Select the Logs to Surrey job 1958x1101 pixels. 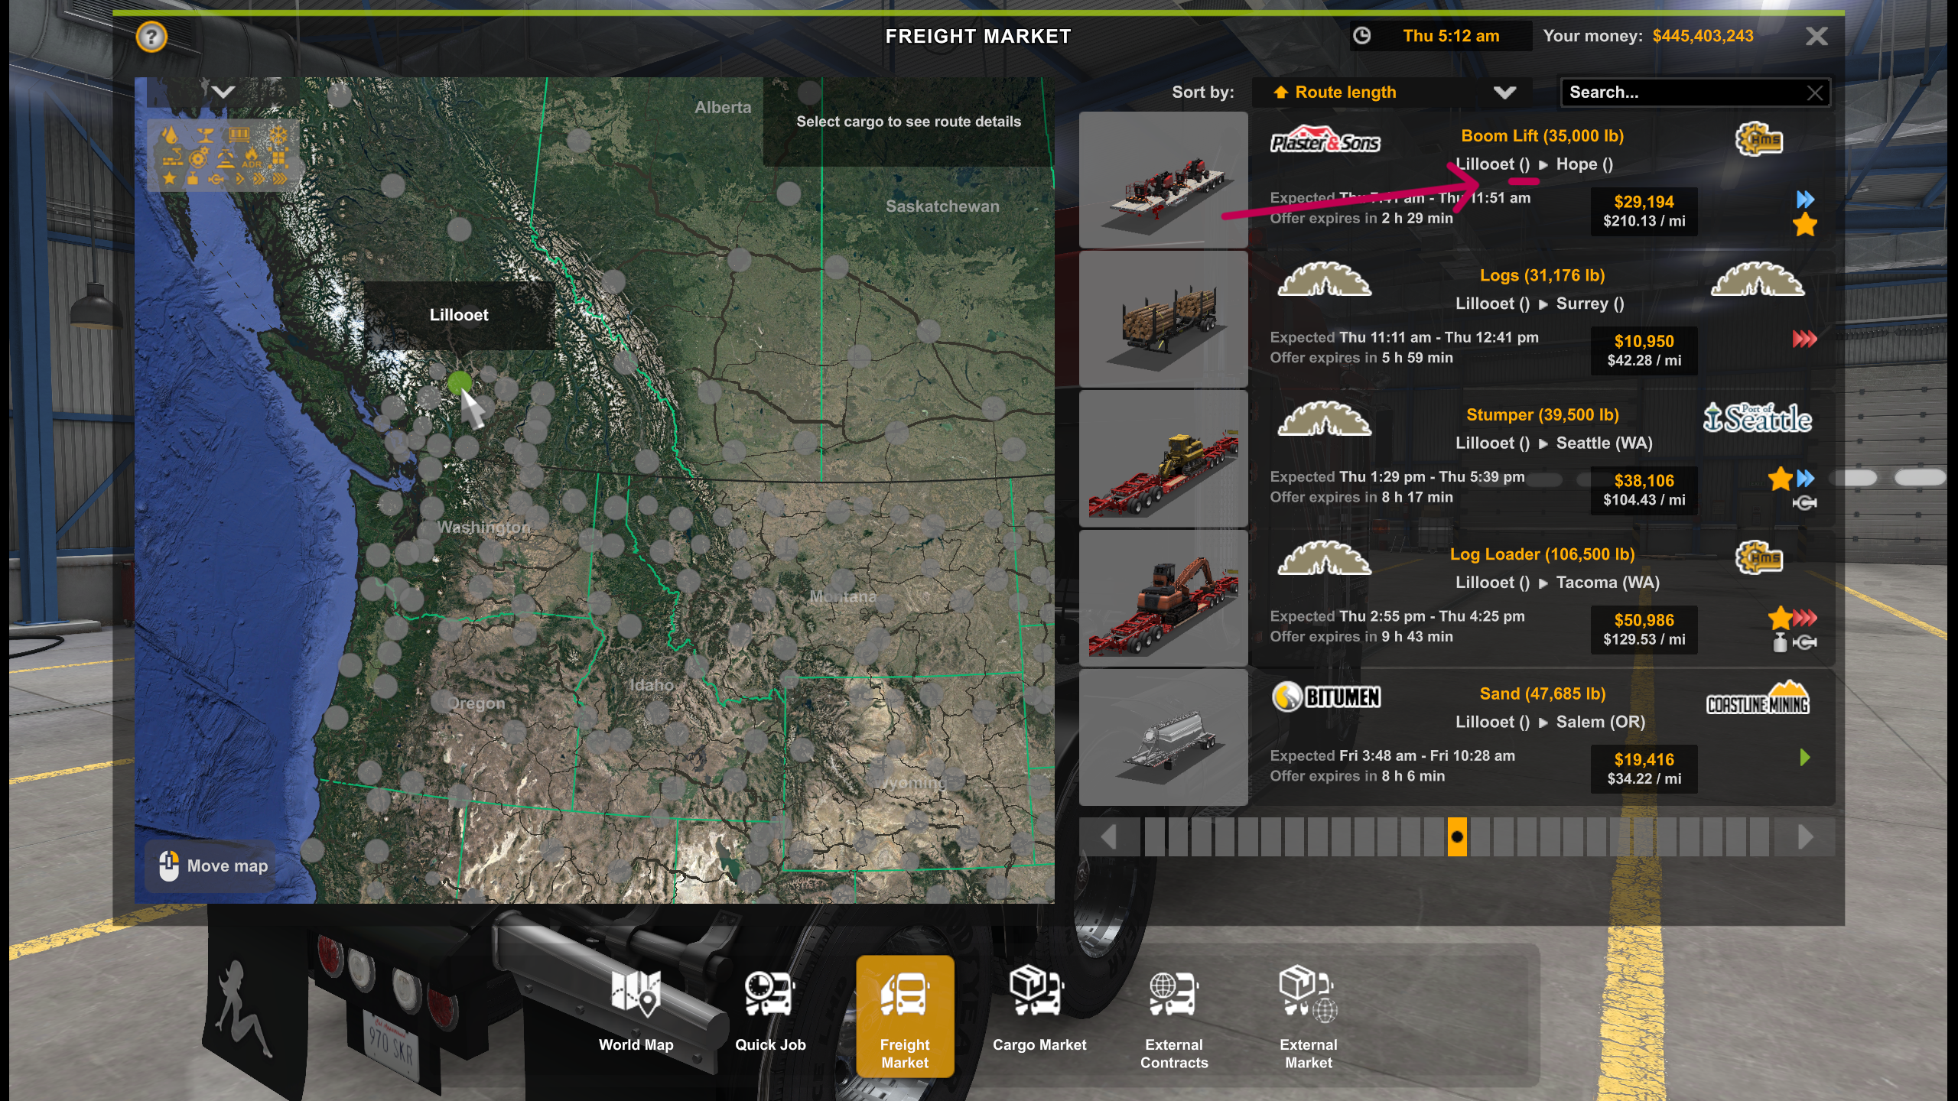(x=1540, y=318)
